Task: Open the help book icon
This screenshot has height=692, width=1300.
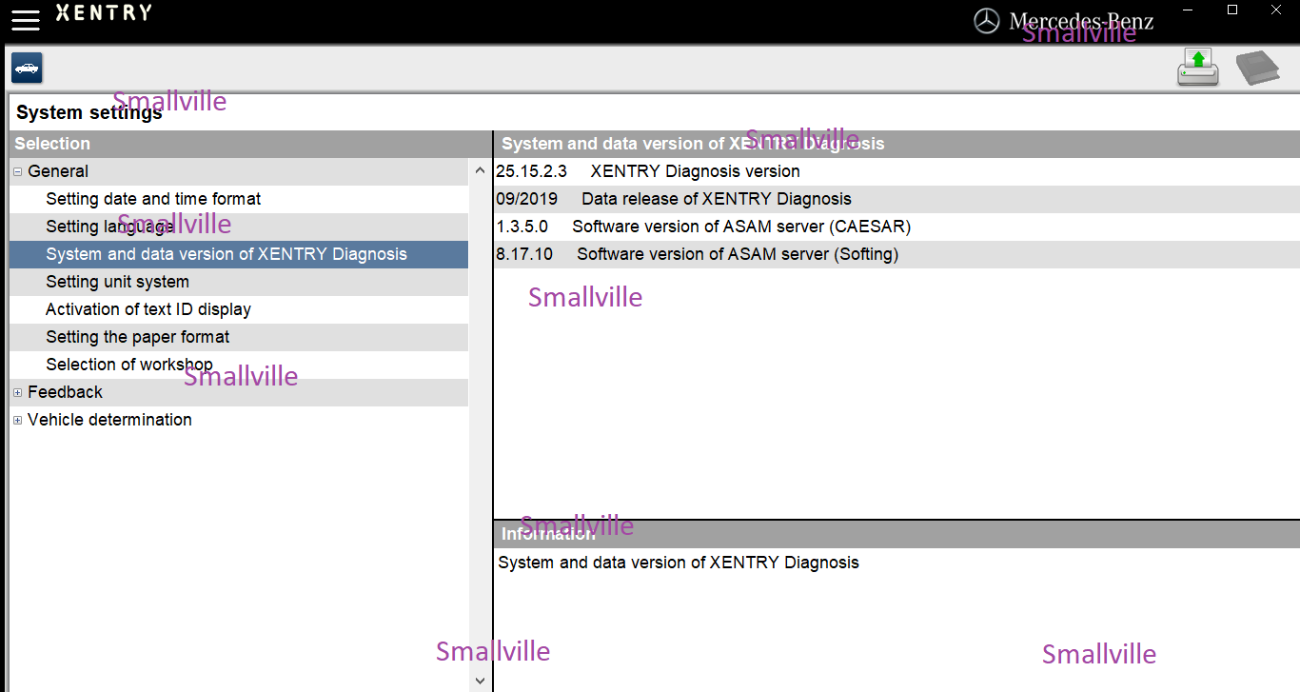Action: pyautogui.click(x=1257, y=68)
